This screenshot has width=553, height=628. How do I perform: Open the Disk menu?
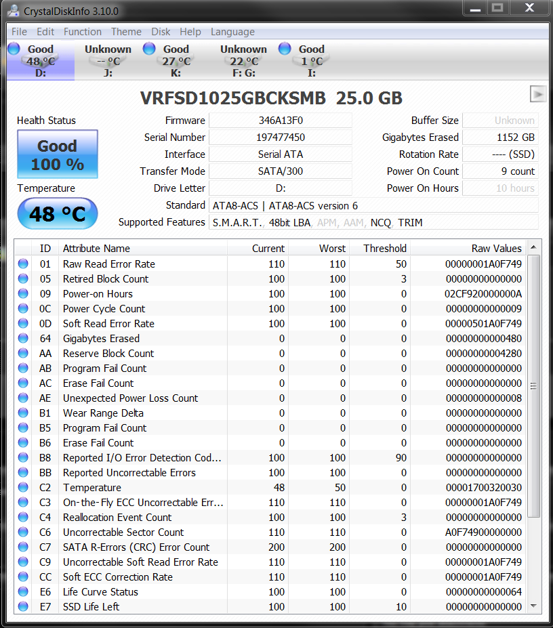[161, 31]
